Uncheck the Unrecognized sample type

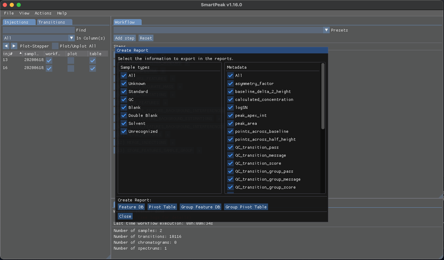124,131
